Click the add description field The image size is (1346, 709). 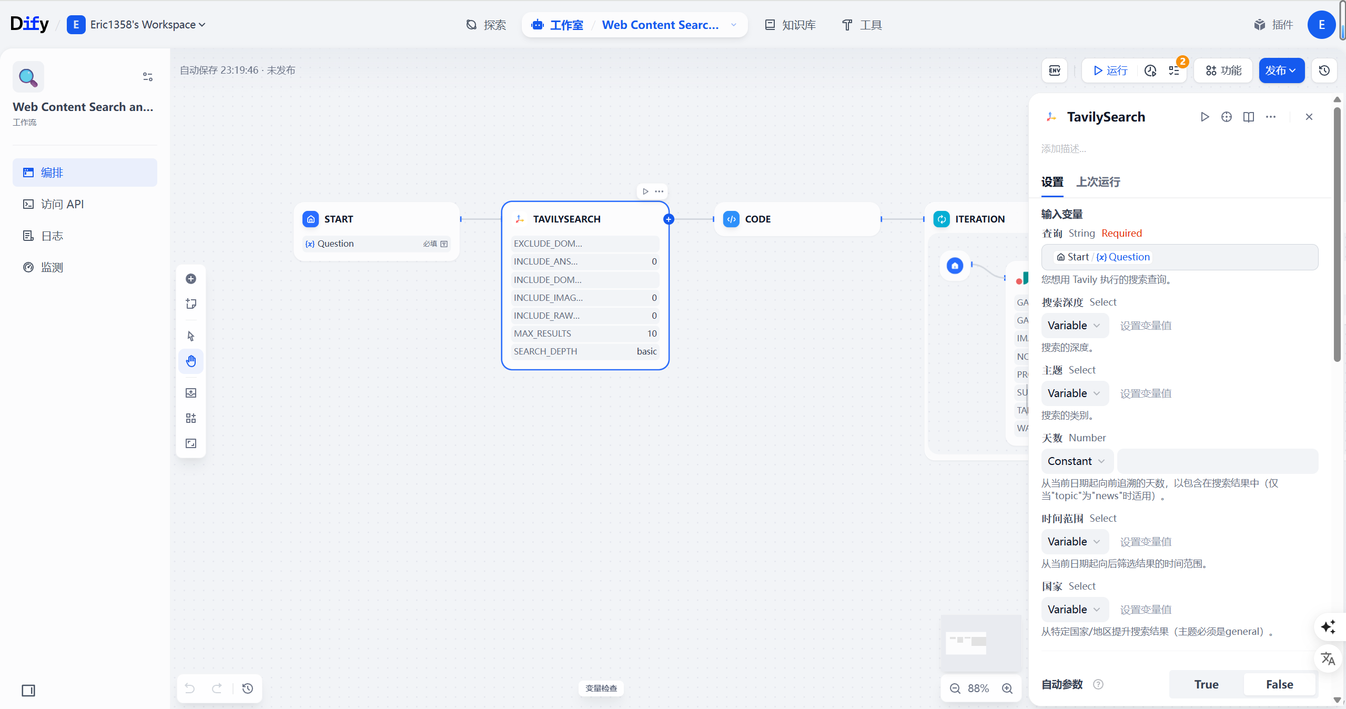pos(1064,149)
